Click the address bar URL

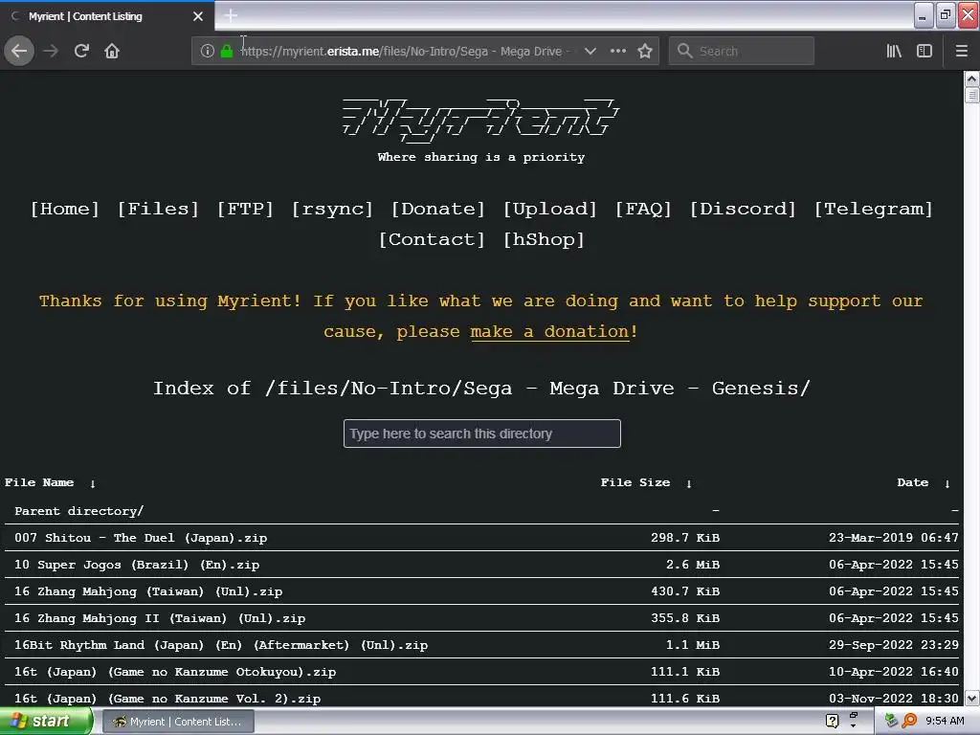click(405, 52)
